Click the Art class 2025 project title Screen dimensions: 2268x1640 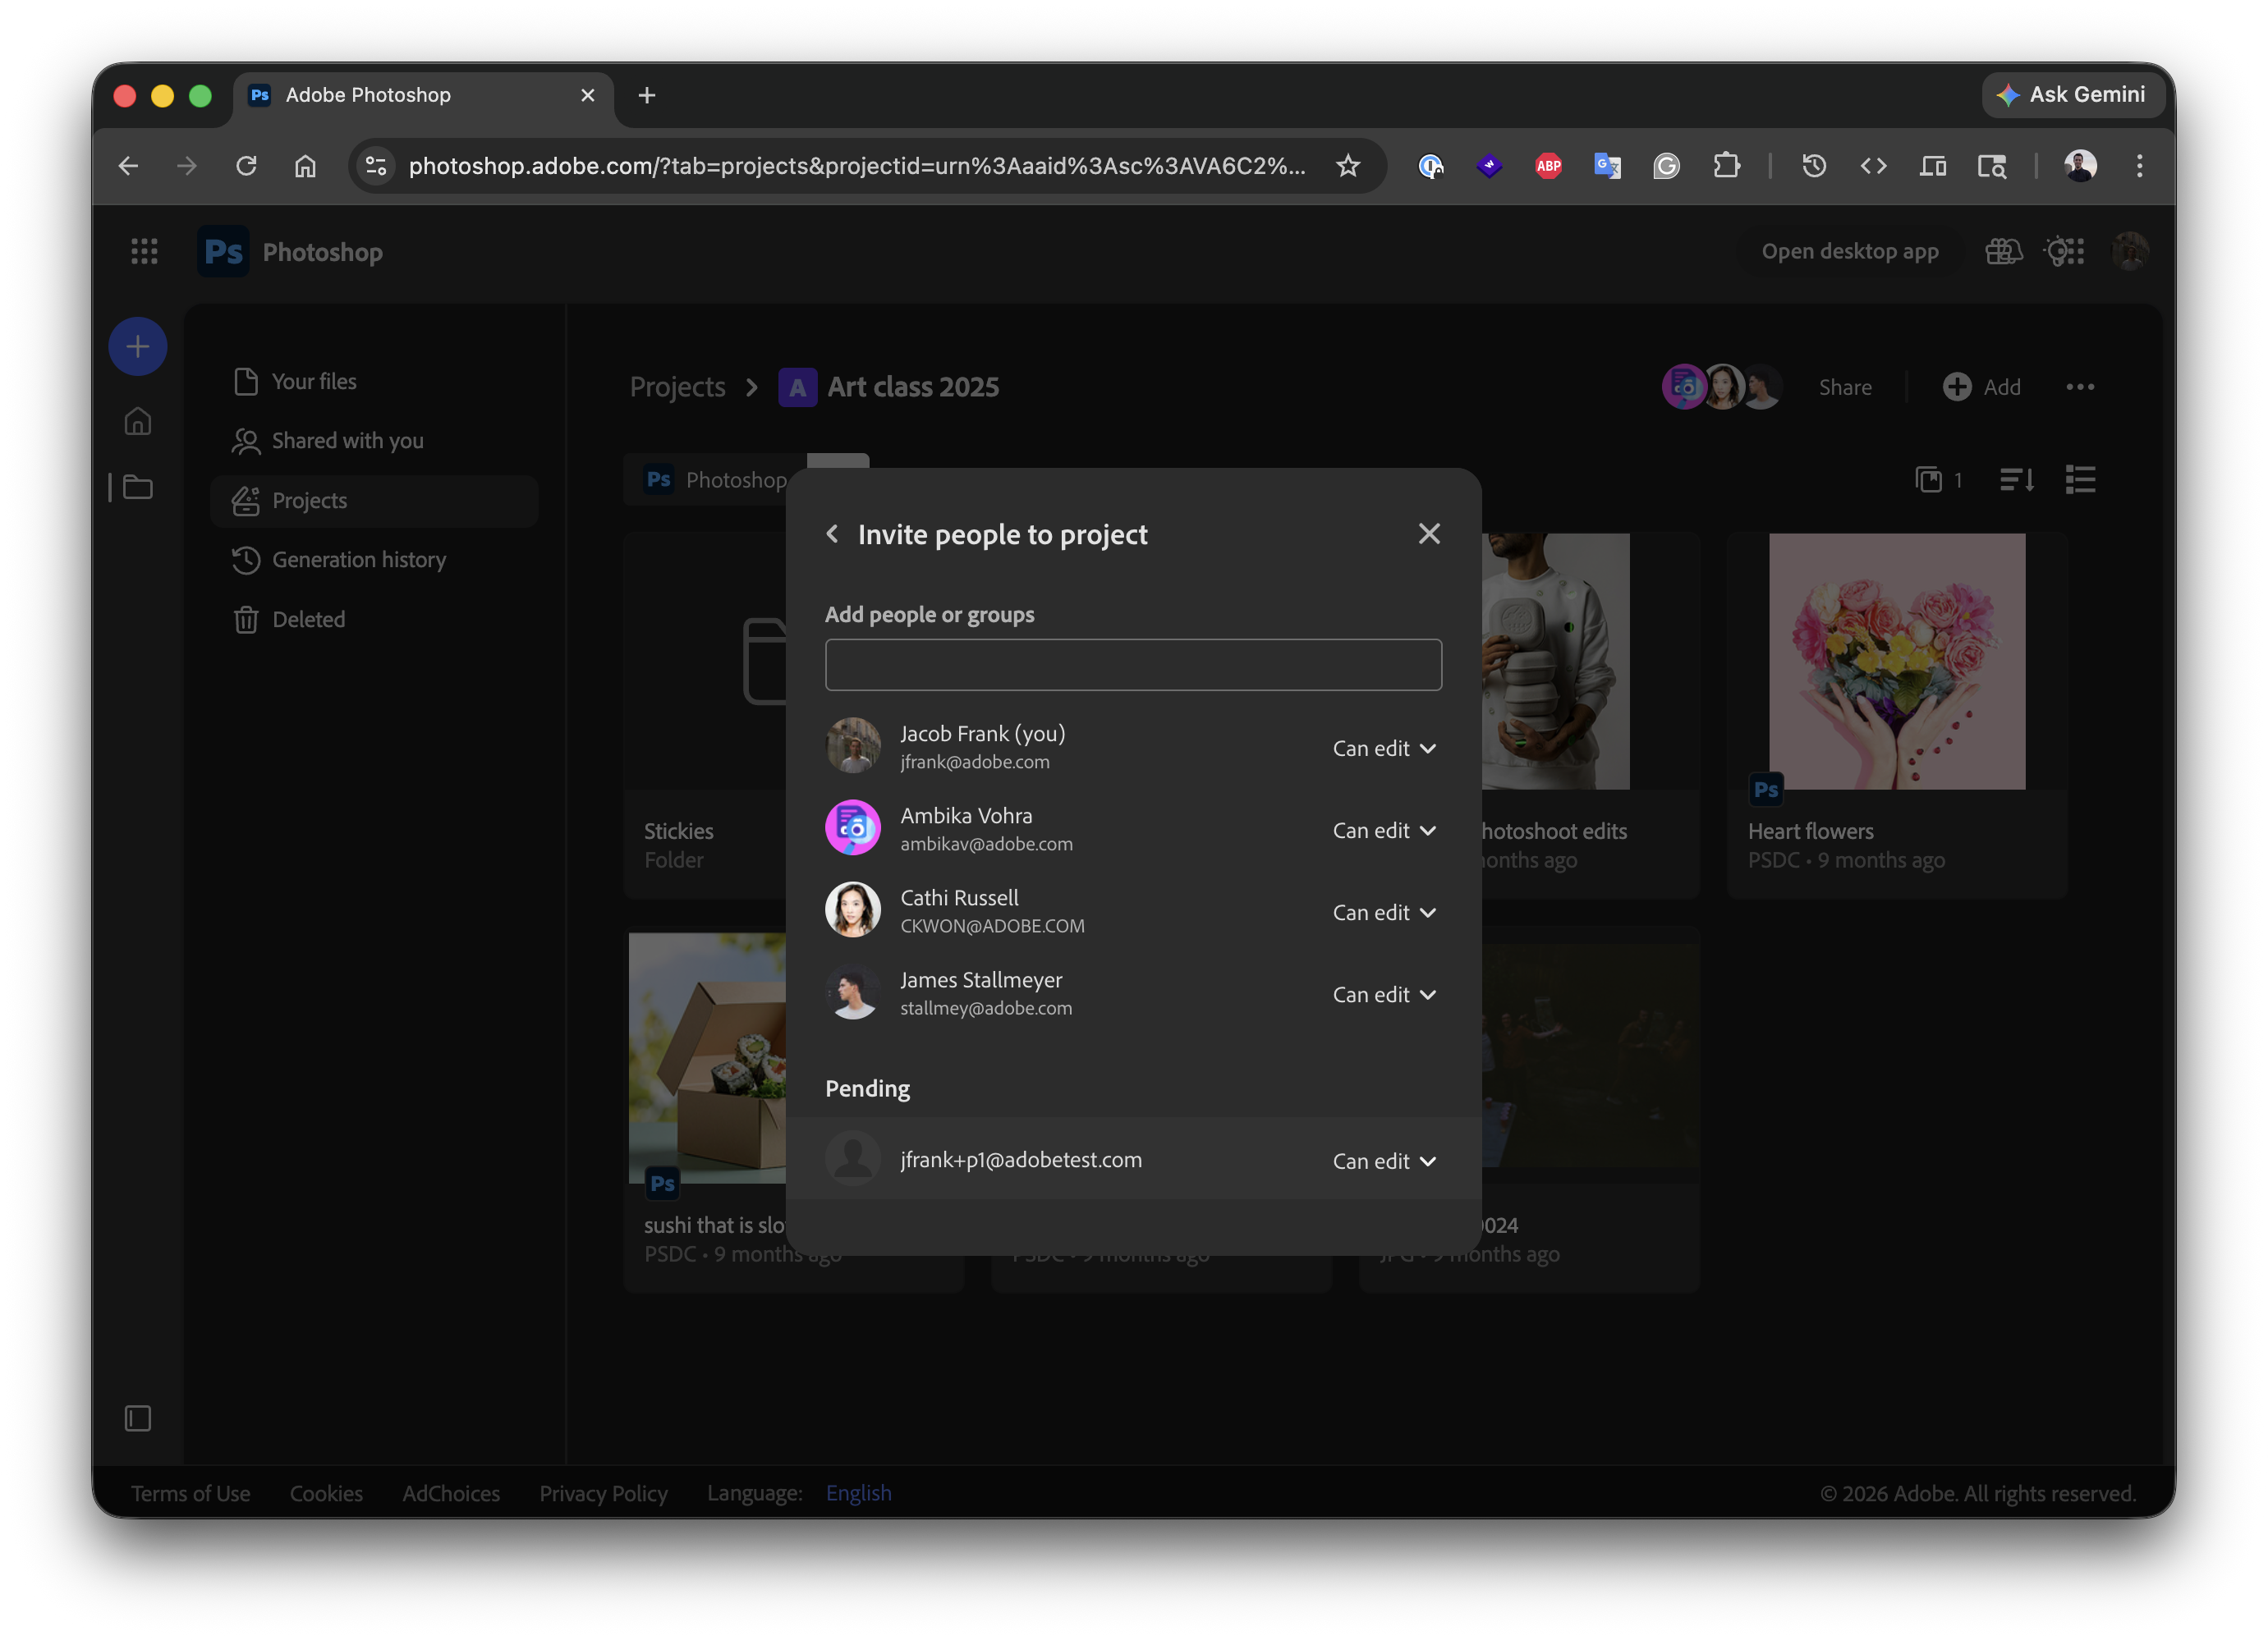913,387
